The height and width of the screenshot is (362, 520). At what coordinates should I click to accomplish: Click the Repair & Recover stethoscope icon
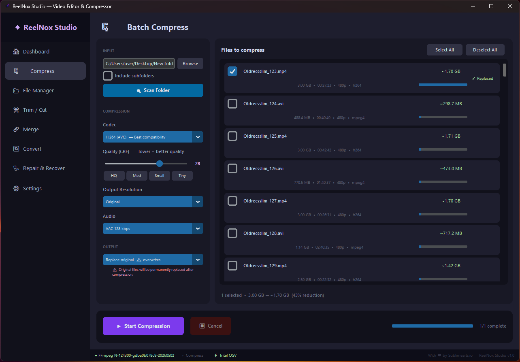pos(16,168)
